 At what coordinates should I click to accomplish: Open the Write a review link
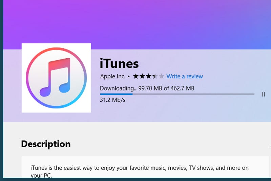(185, 76)
